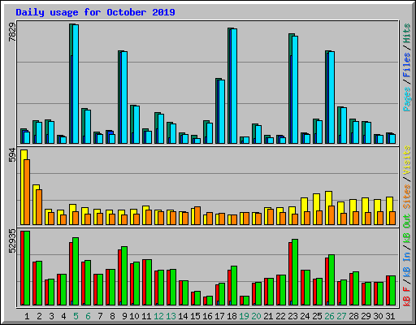This screenshot has height=325, width=416.
Task: Click the yellow "Visits" legend label
Action: (407, 160)
